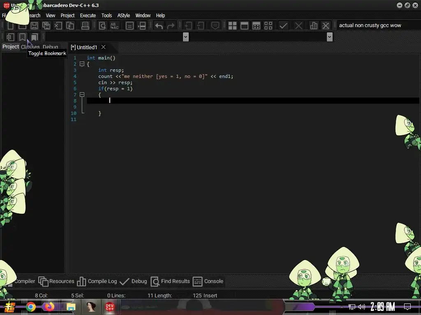Click the 'int resp;' code line
Image resolution: width=421 pixels, height=315 pixels.
[x=111, y=70]
